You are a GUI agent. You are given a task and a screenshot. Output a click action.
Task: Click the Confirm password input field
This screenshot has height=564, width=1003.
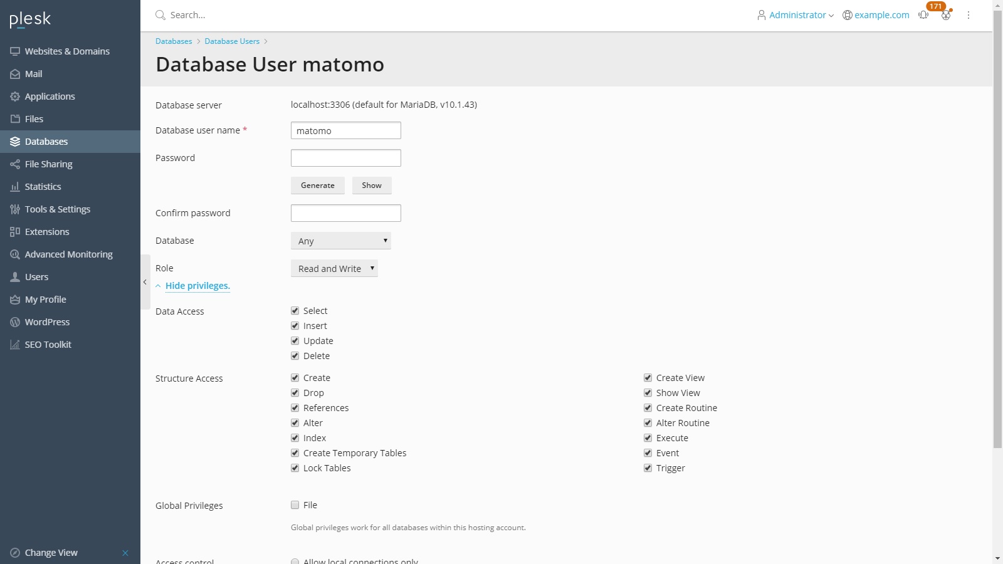click(x=345, y=213)
